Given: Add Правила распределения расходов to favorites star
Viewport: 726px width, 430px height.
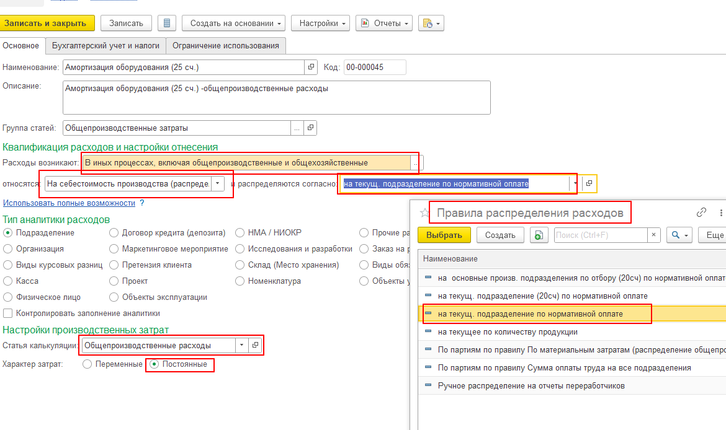Looking at the screenshot, I should tap(424, 213).
